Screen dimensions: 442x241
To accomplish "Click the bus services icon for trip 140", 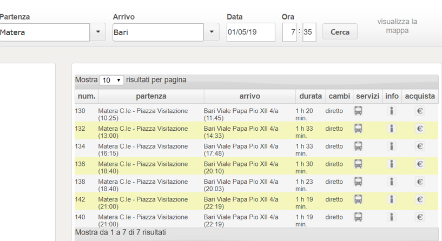I will tap(358, 217).
